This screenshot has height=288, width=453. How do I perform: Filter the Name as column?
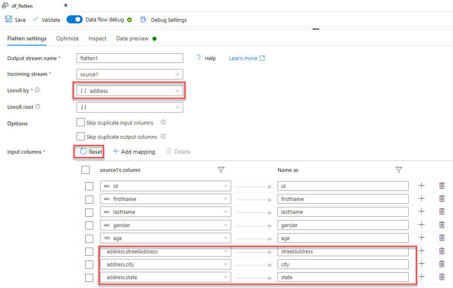click(399, 170)
